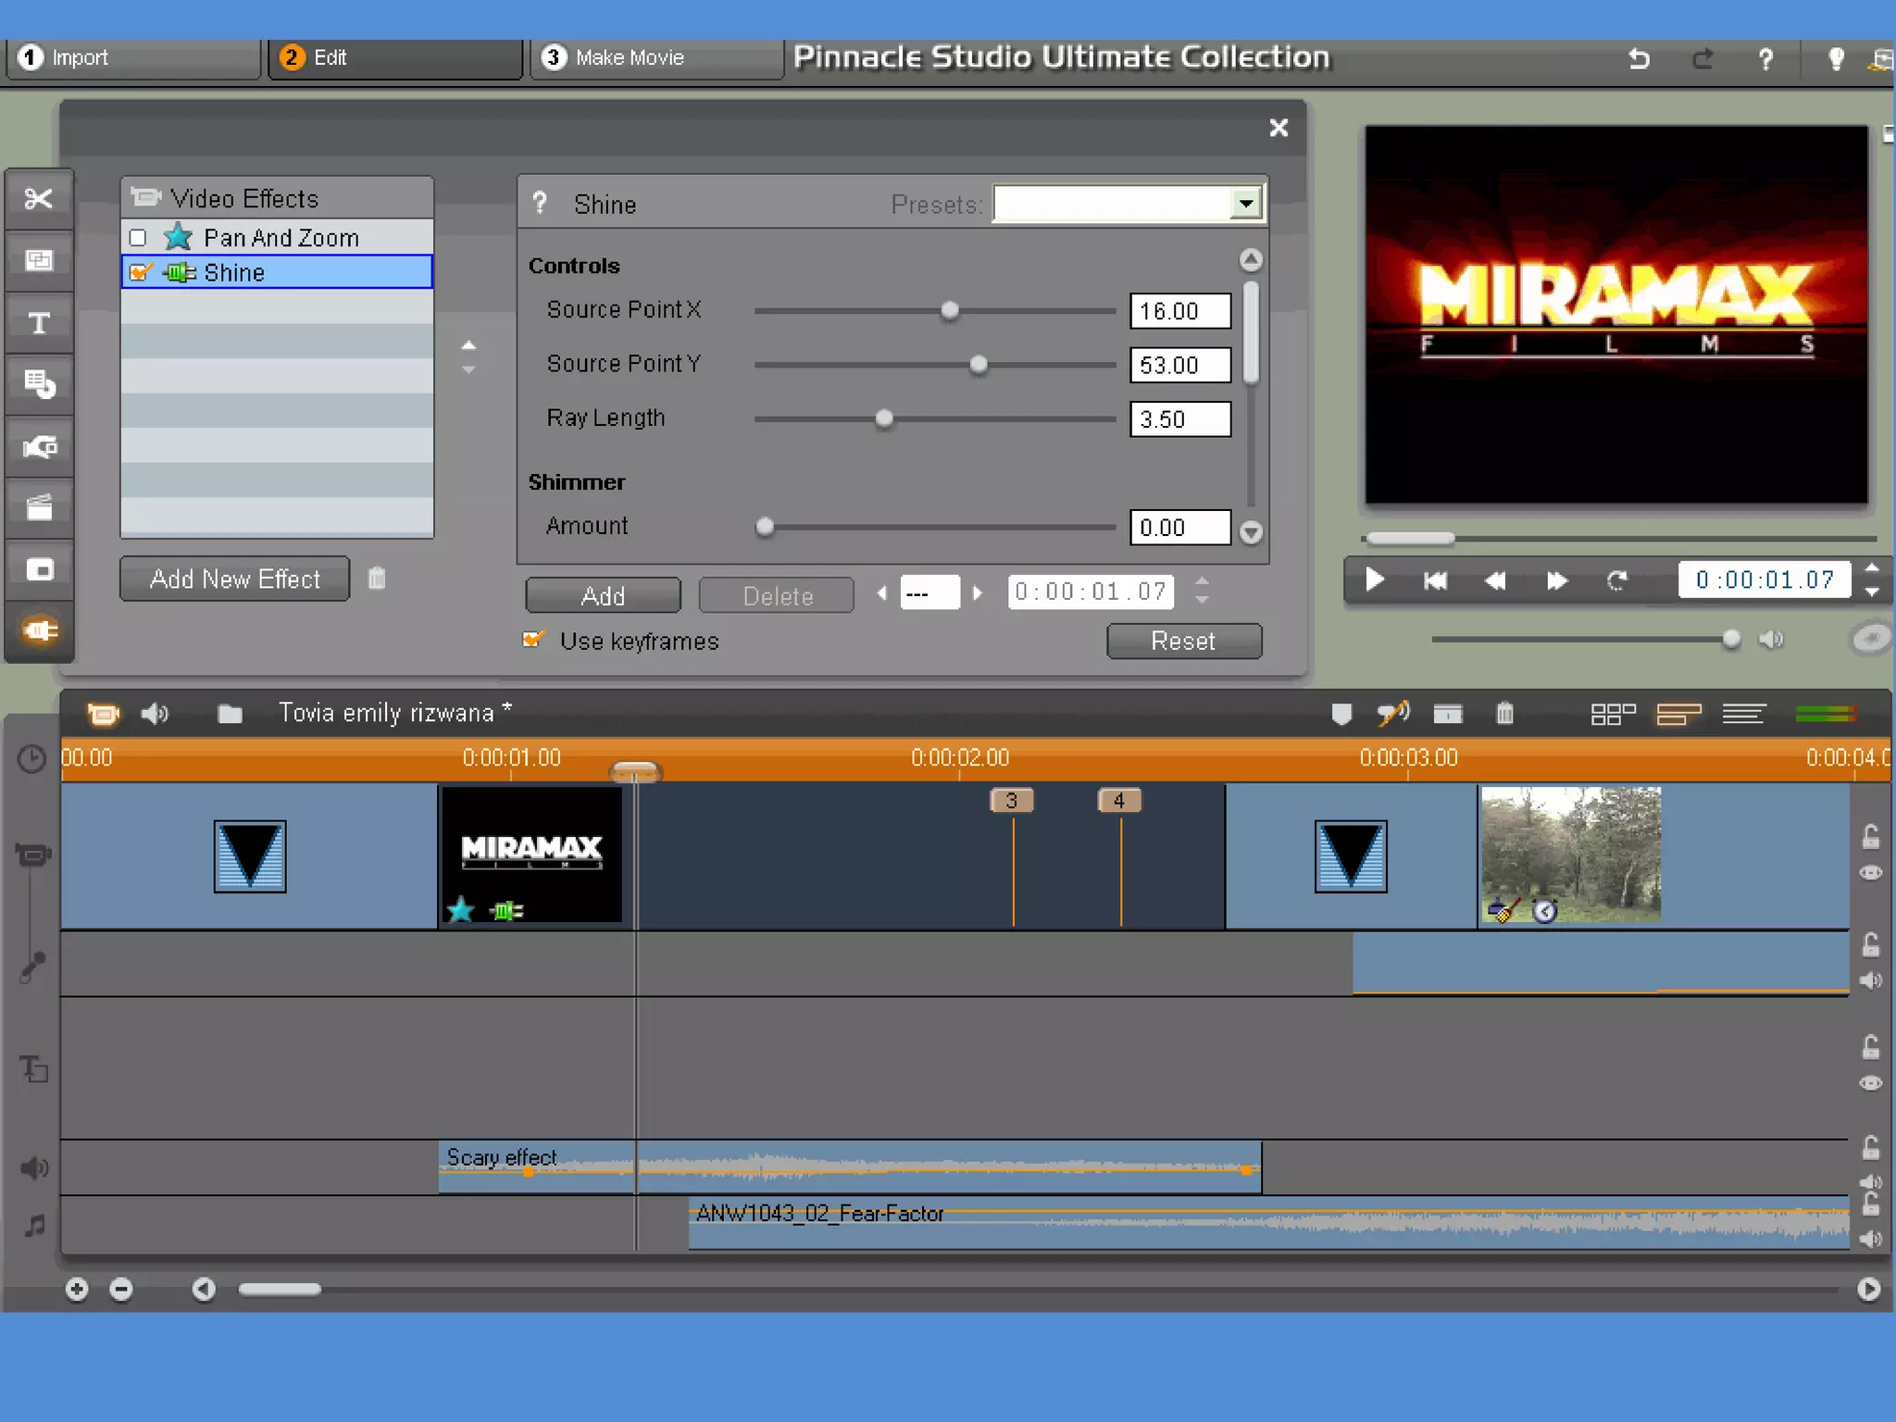Select keyframe marker 3 on timeline
1896x1422 pixels.
click(x=1011, y=800)
